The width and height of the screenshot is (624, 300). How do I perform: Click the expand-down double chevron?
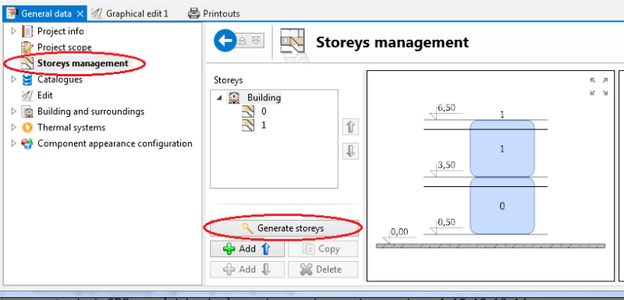pyautogui.click(x=257, y=41)
